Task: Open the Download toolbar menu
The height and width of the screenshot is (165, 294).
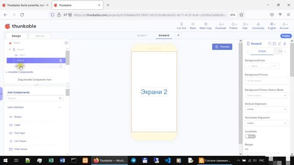Action: (220, 26)
